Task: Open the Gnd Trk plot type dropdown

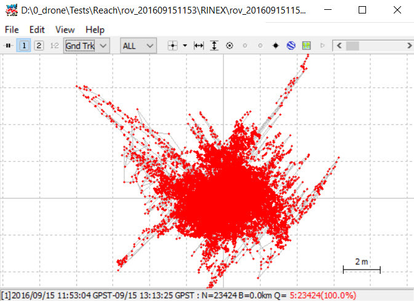Action: click(86, 46)
